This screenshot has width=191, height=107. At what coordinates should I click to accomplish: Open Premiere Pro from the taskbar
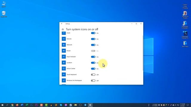click(x=36, y=105)
